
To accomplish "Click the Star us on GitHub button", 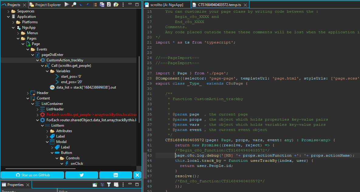I will (x=33, y=175).
